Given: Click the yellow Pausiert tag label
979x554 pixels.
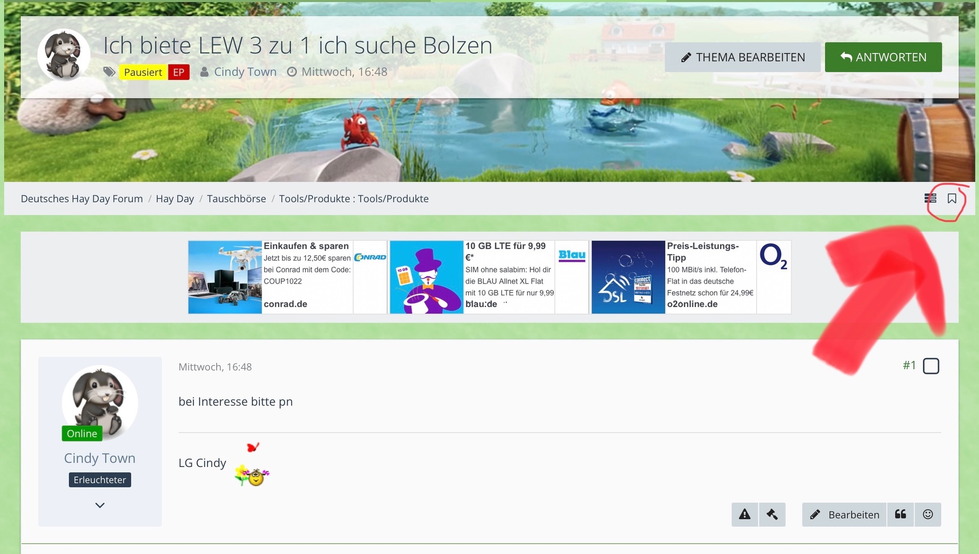Looking at the screenshot, I should [x=143, y=72].
